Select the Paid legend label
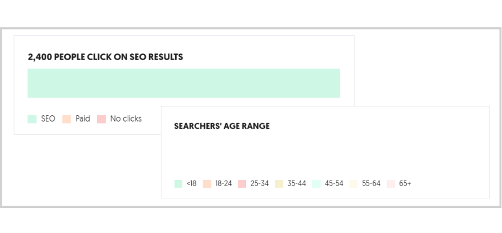 tap(83, 119)
